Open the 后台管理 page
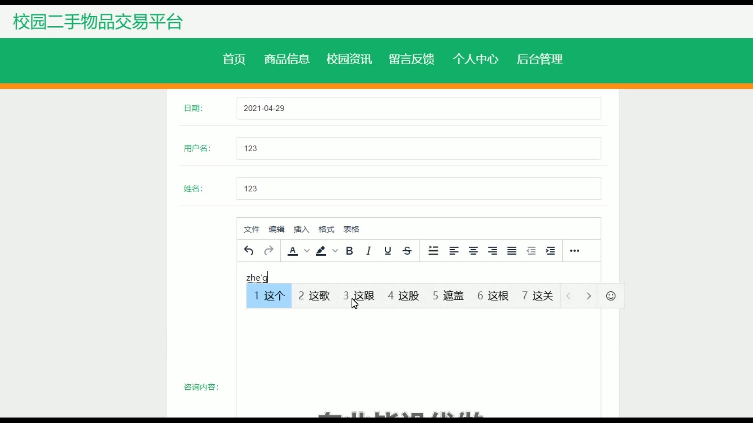Viewport: 753px width, 423px height. coord(540,59)
